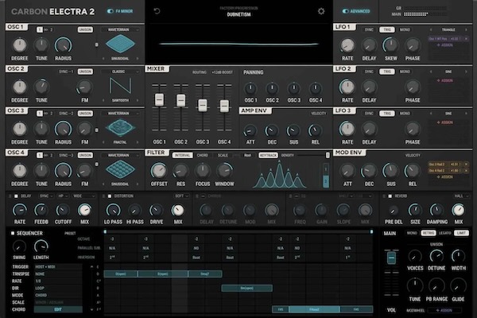The width and height of the screenshot is (477, 318).
Task: Click the LFO 1 Rate knob
Action: coord(347,45)
